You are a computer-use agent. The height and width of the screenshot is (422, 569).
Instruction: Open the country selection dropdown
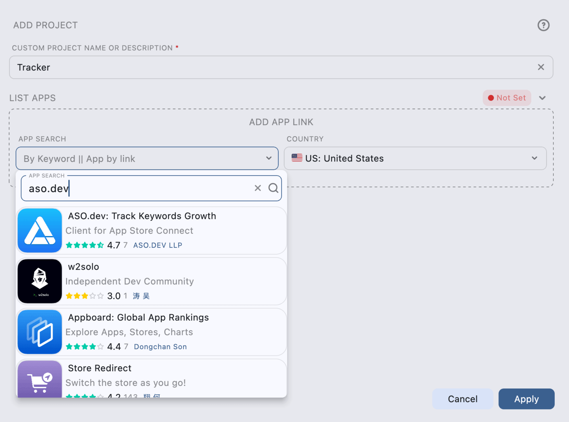pos(415,158)
